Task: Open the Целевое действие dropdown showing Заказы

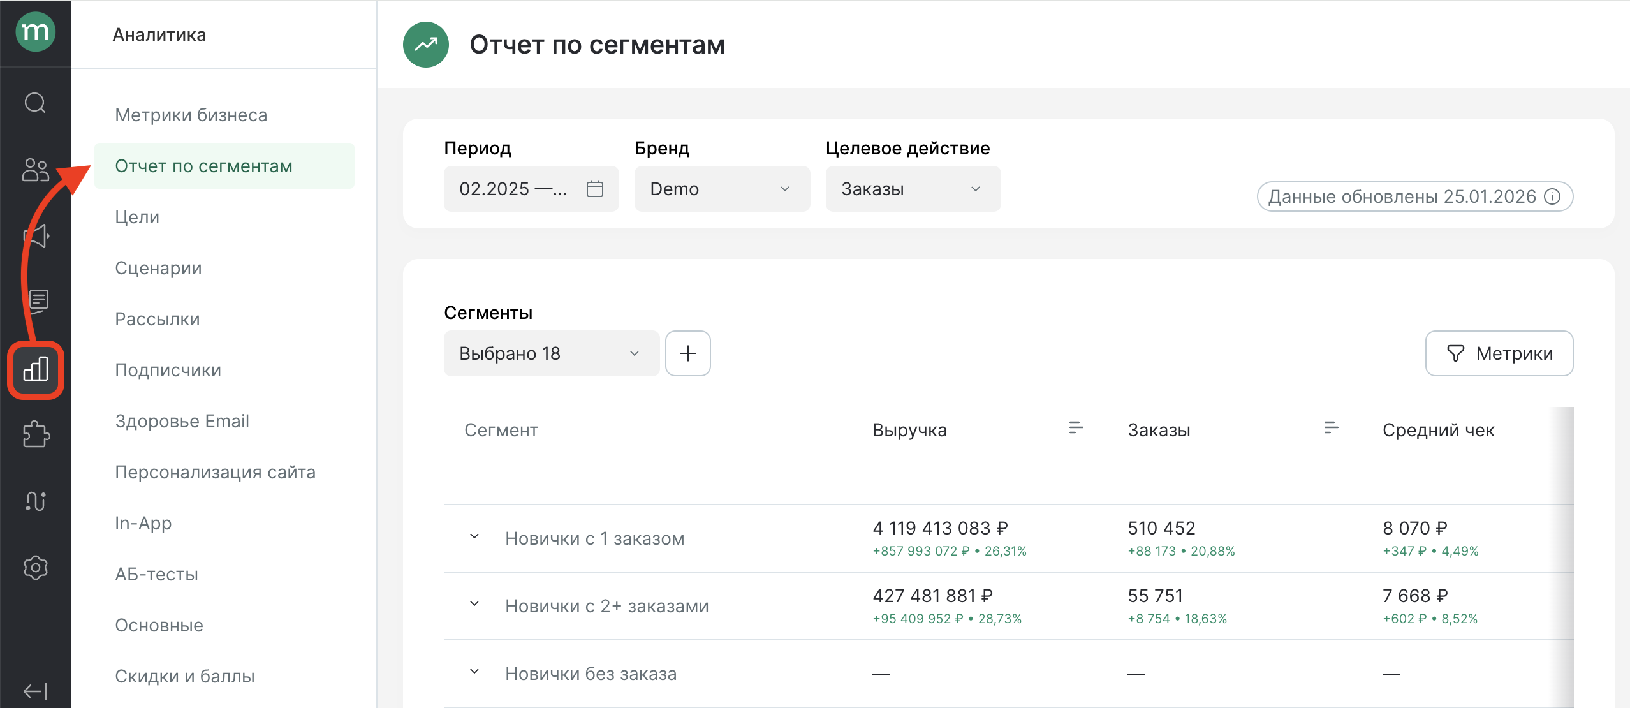Action: 913,188
